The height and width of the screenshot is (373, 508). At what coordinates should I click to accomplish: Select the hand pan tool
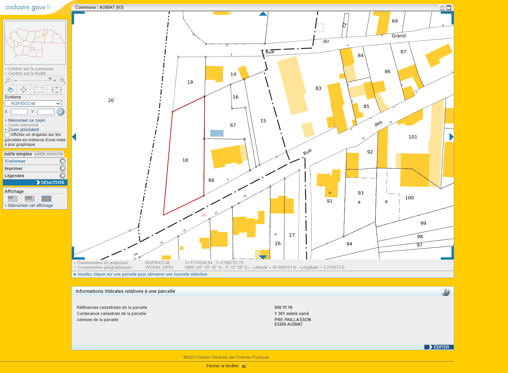click(10, 90)
